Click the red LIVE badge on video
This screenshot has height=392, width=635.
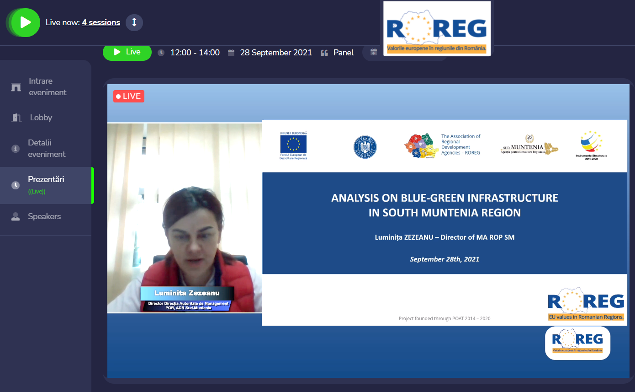(x=129, y=96)
